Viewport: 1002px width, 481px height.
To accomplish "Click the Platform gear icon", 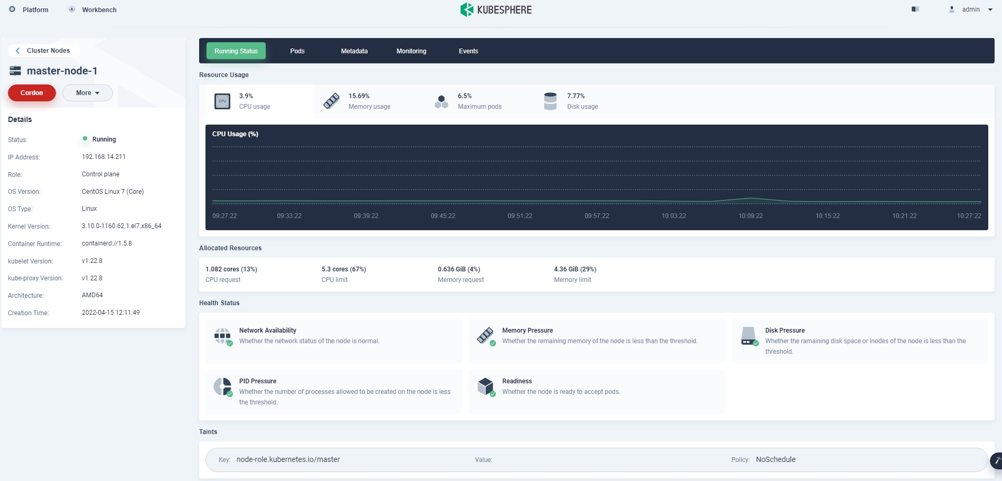I will 12,10.
